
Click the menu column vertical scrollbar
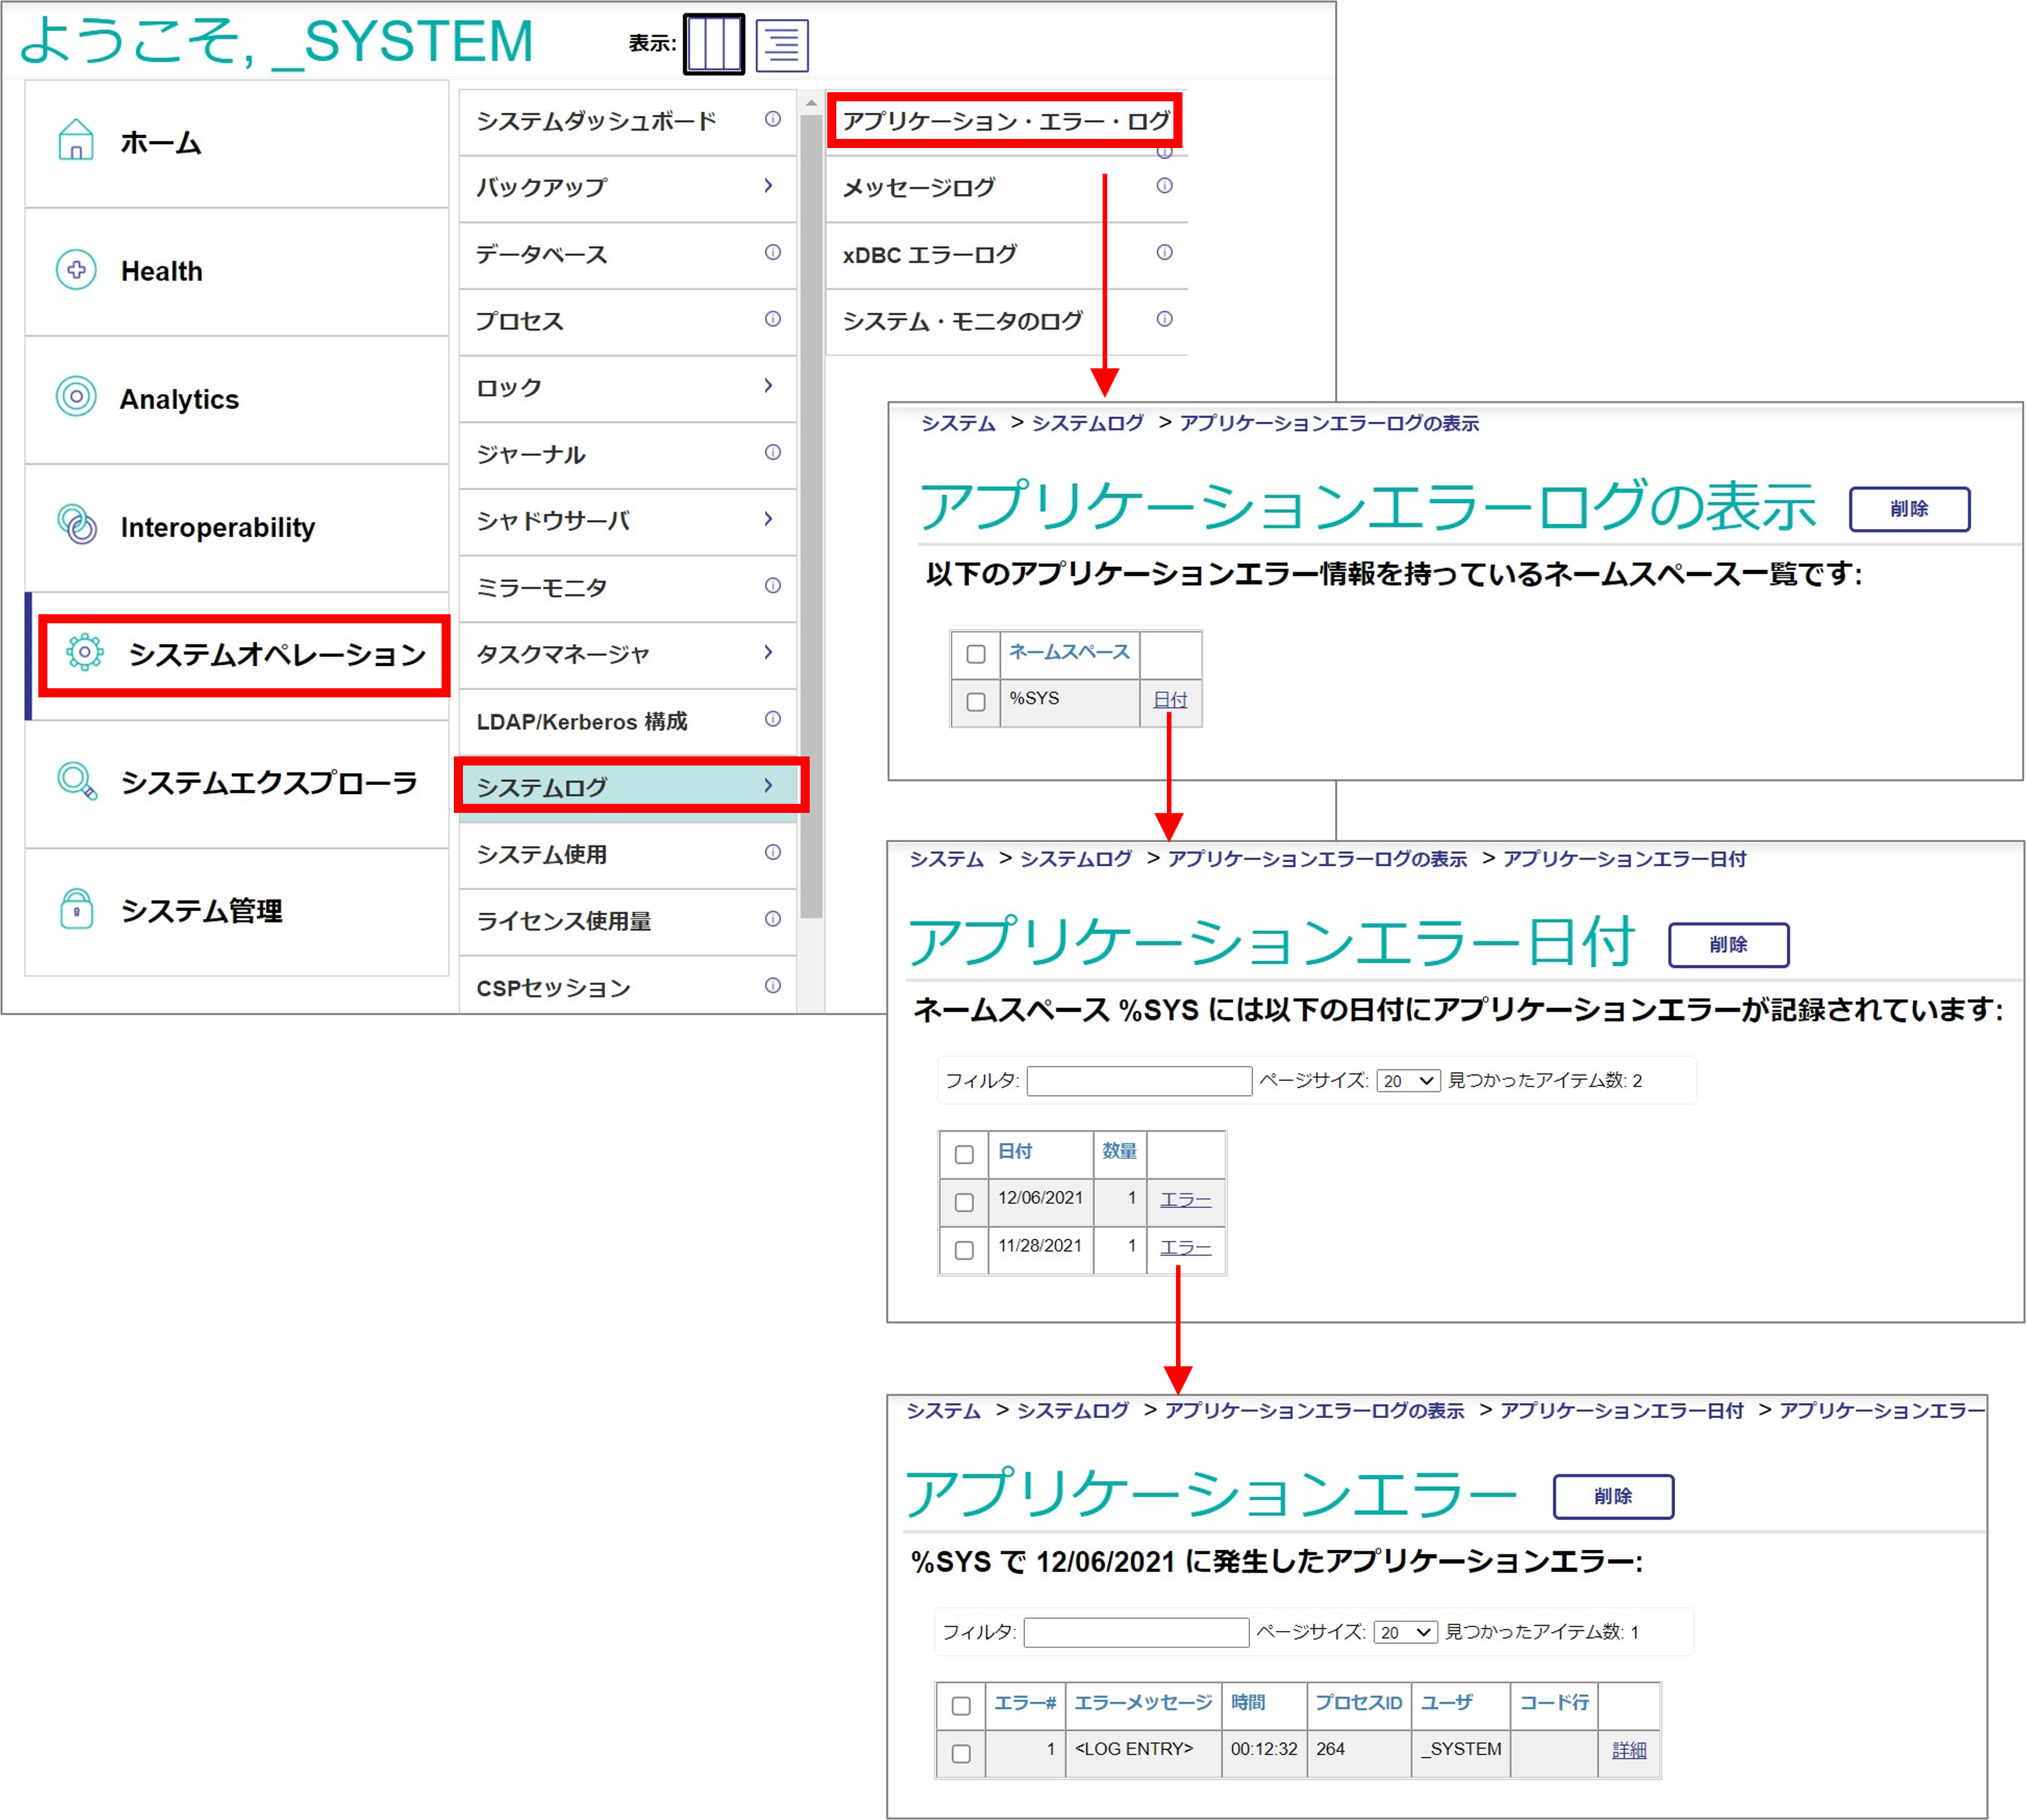point(811,500)
